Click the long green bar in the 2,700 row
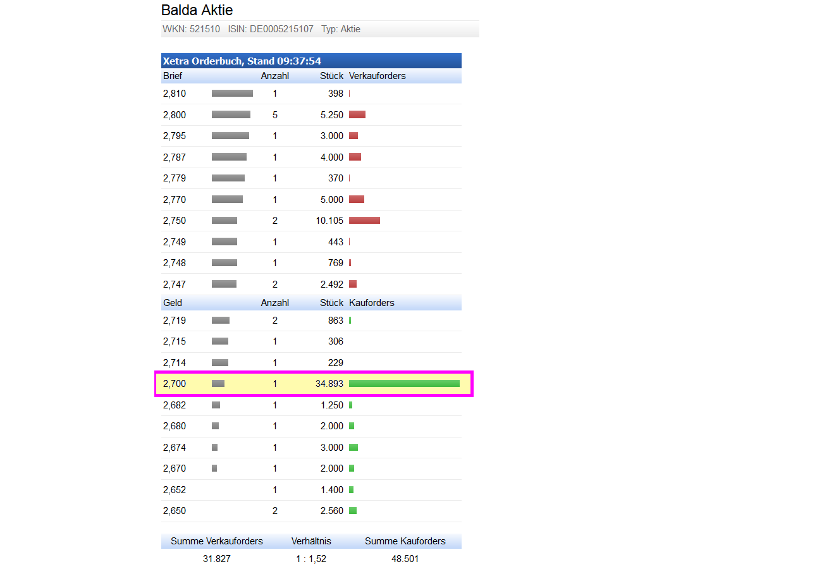 point(404,384)
